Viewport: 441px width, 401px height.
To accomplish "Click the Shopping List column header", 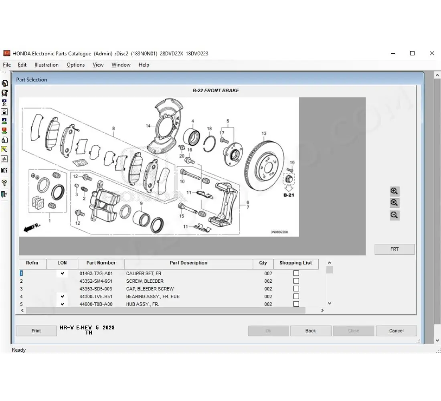I will coord(296,264).
